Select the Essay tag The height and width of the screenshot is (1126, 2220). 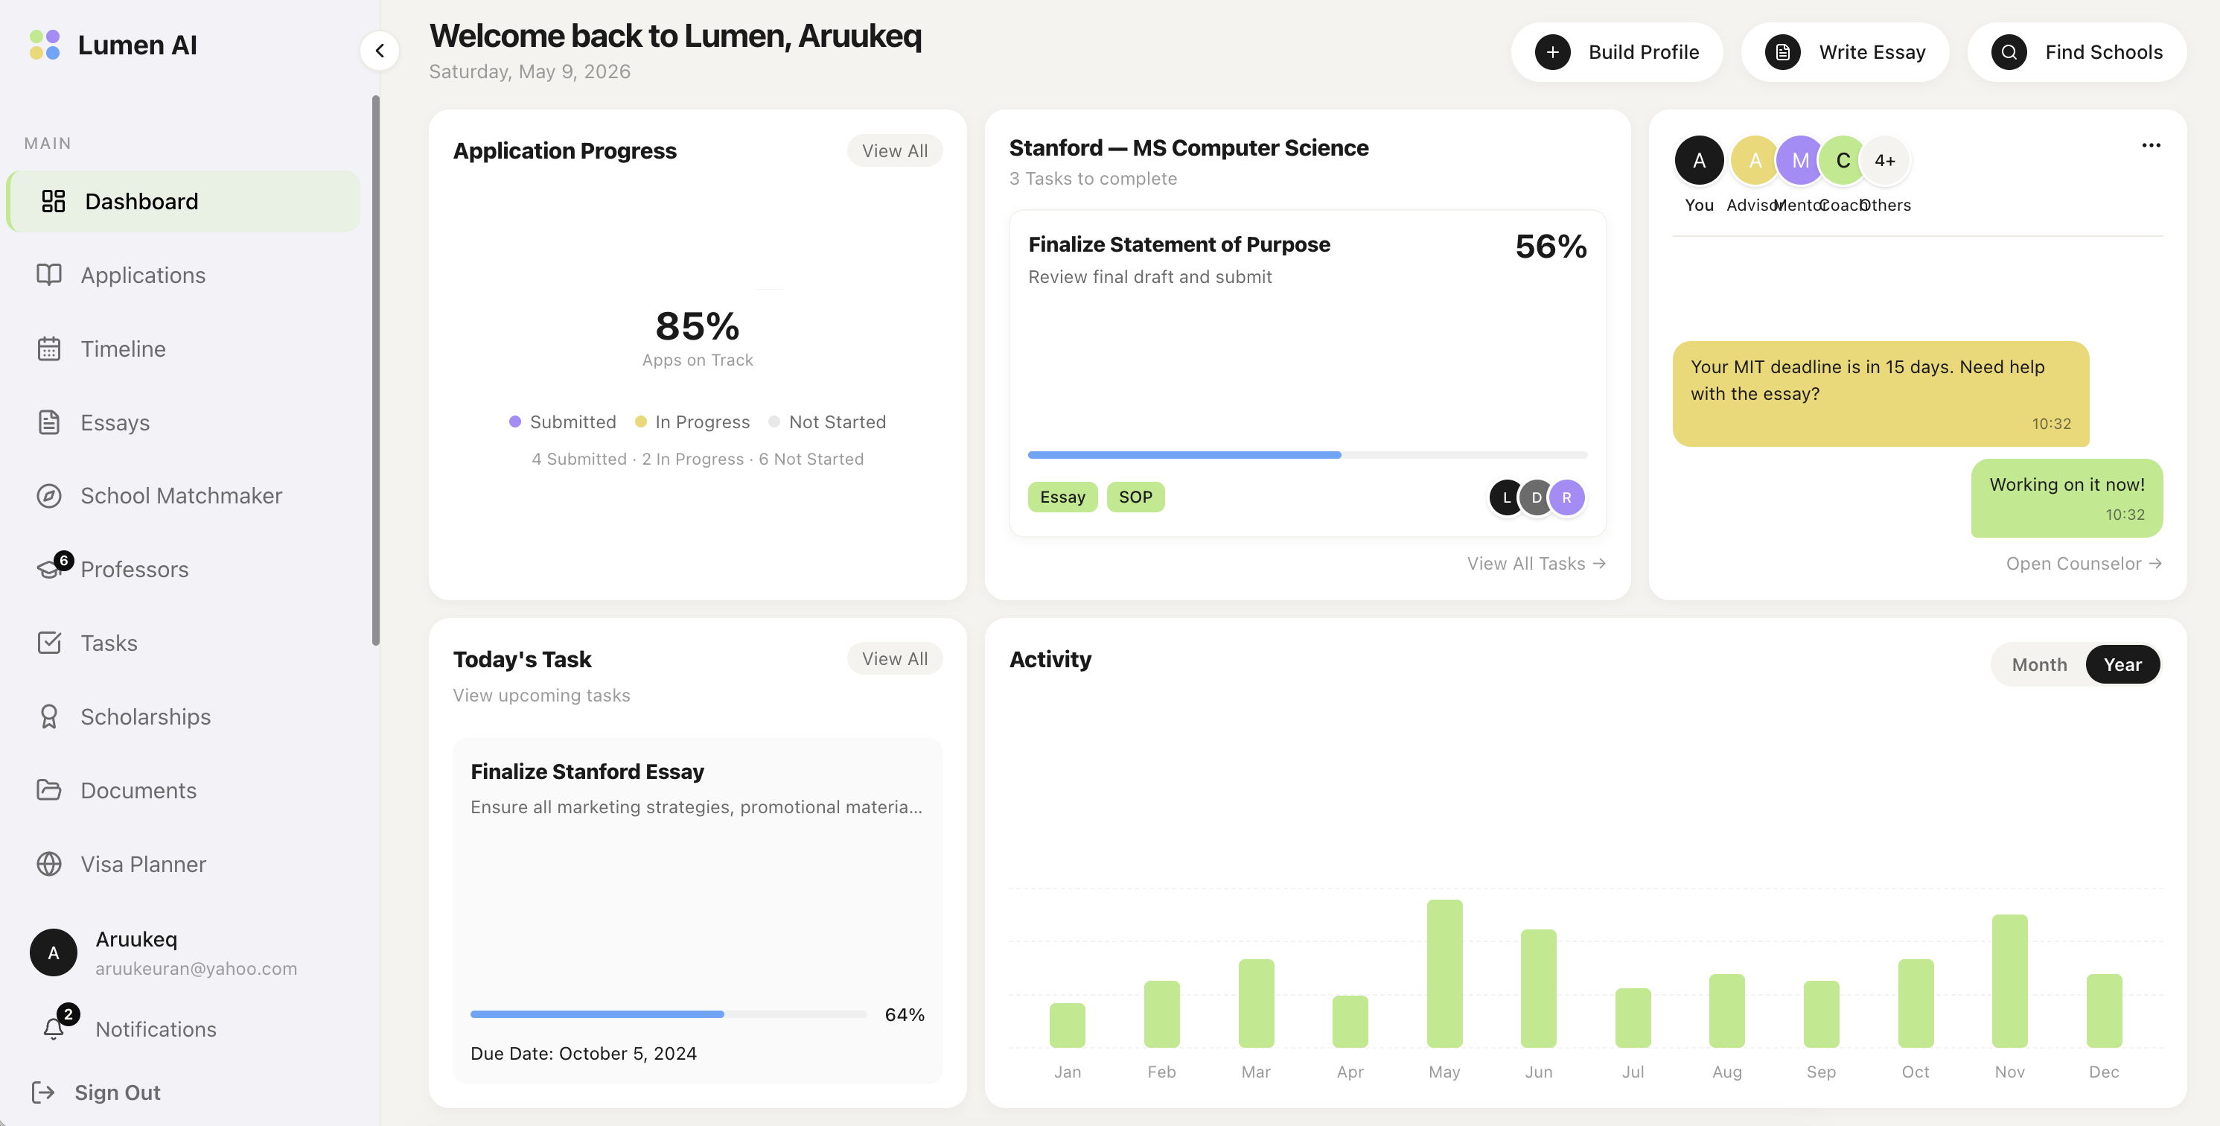pyautogui.click(x=1062, y=497)
